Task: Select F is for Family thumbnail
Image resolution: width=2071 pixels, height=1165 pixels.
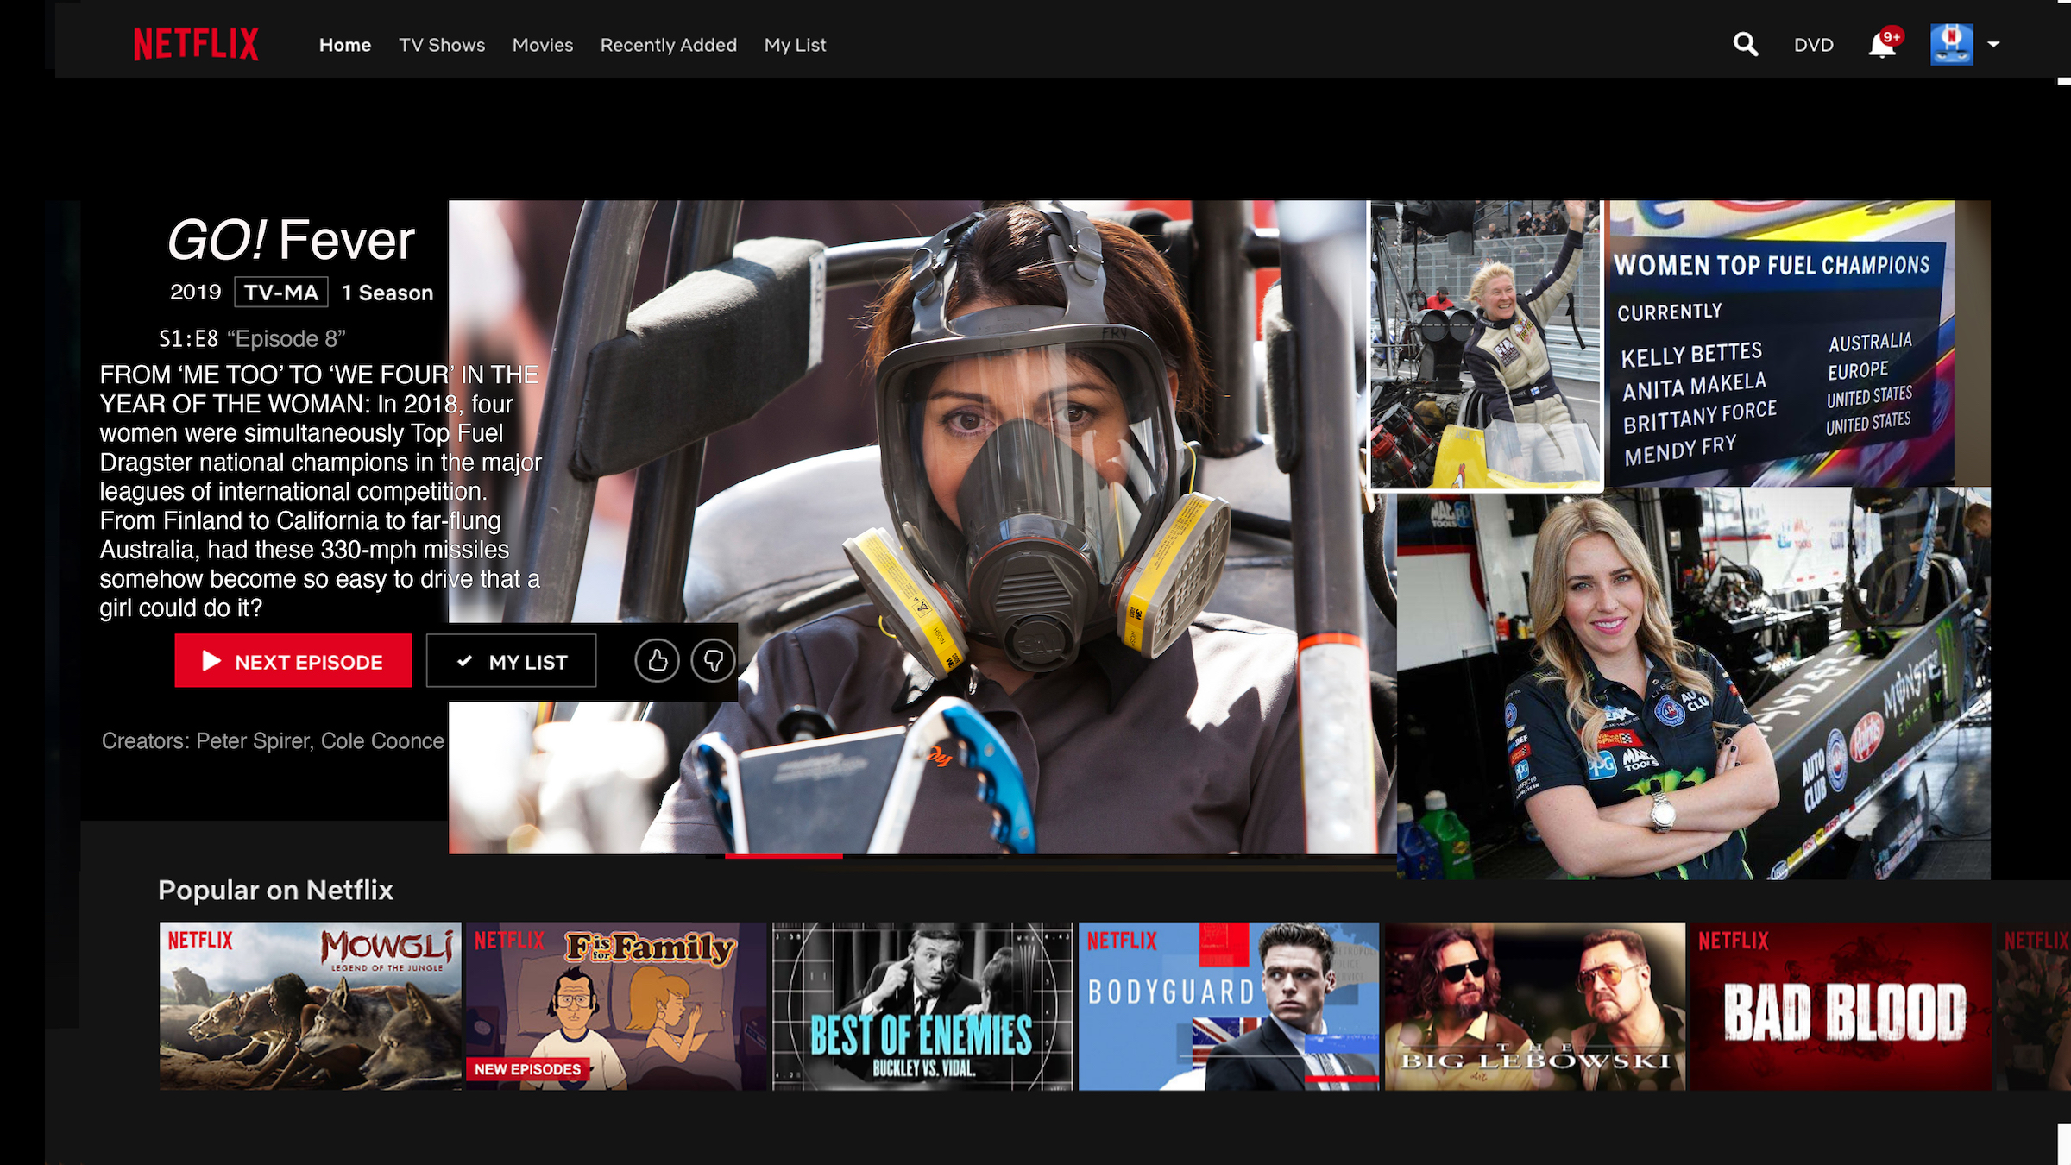Action: (x=615, y=1005)
